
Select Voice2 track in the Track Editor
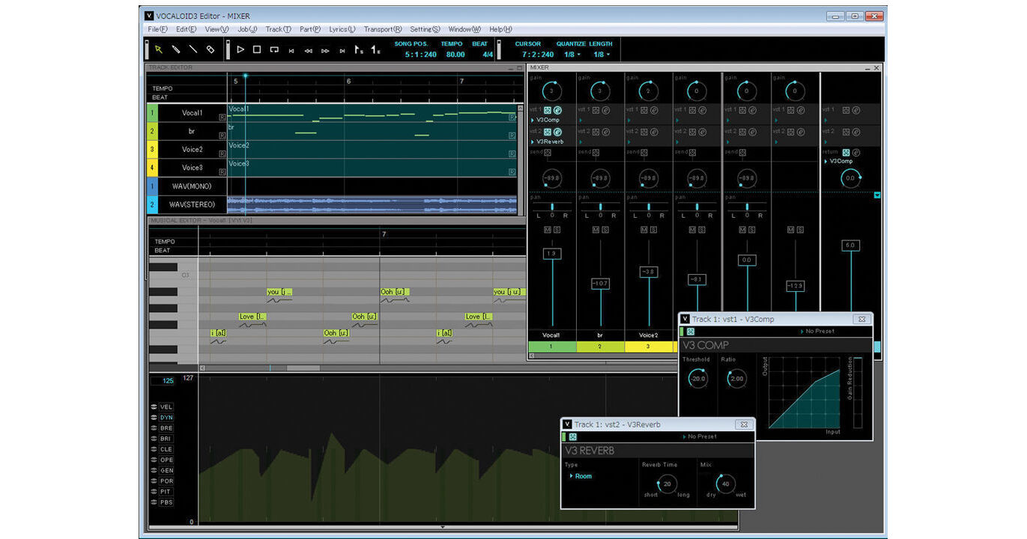tap(192, 150)
